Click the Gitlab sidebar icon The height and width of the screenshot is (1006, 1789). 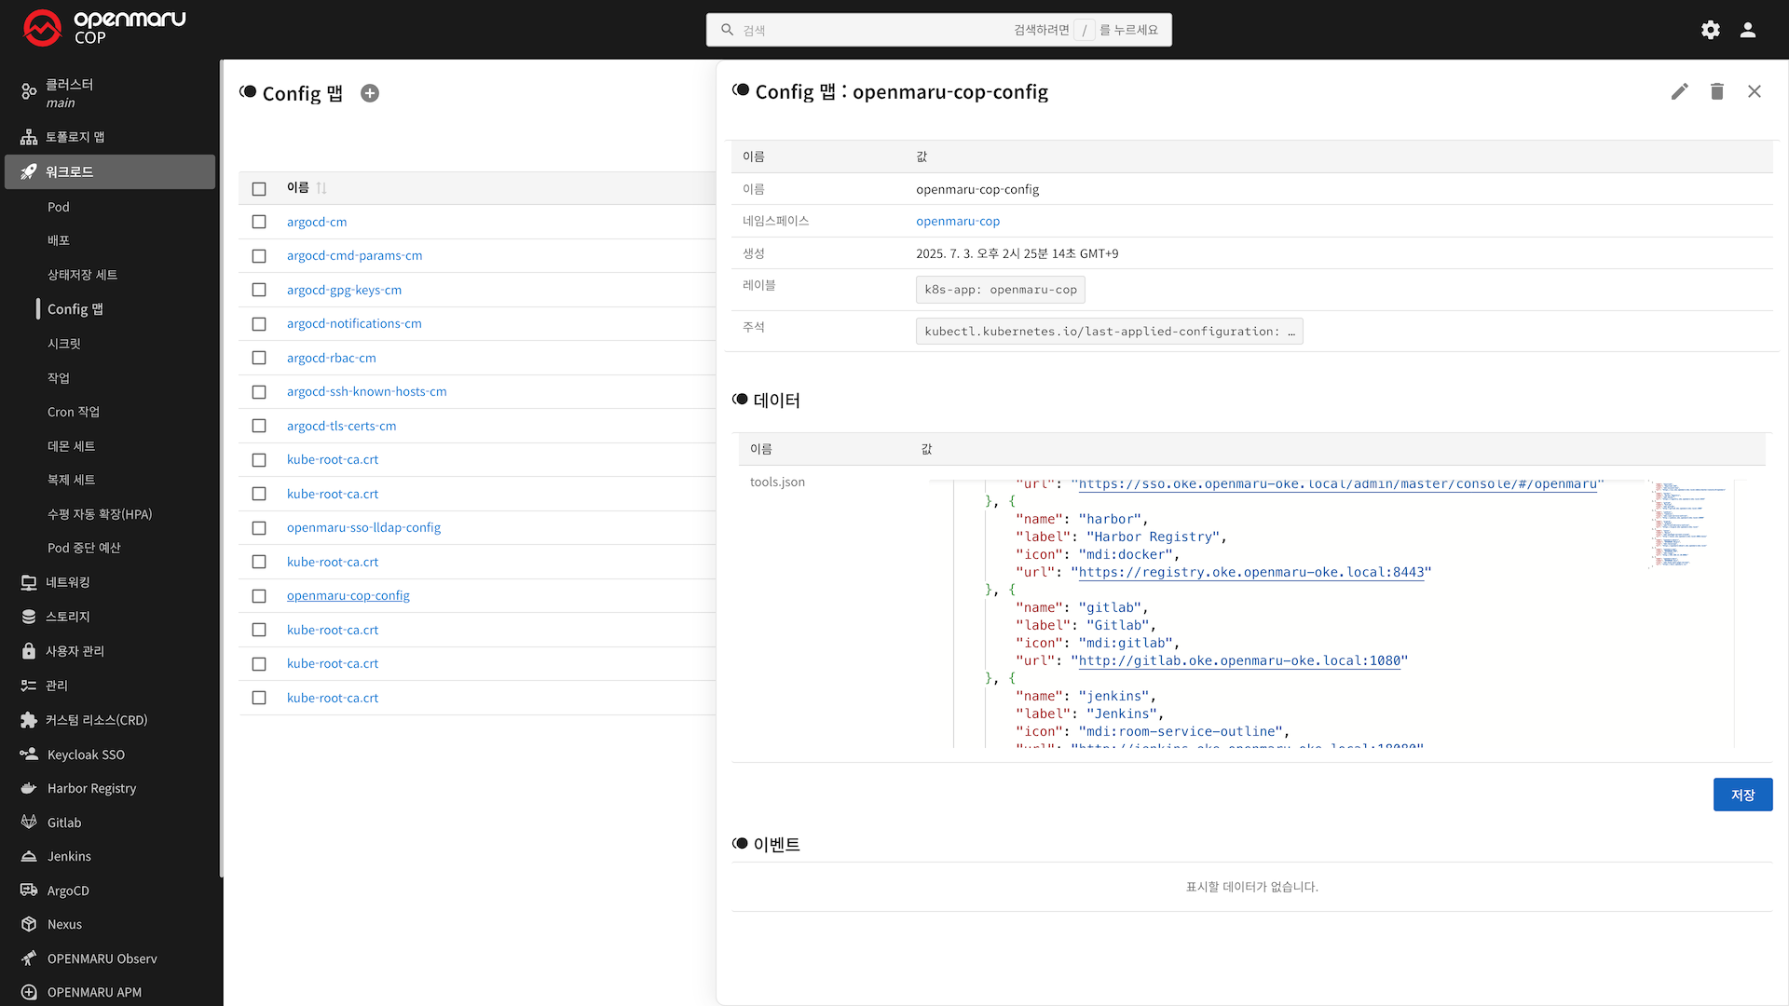coord(29,822)
